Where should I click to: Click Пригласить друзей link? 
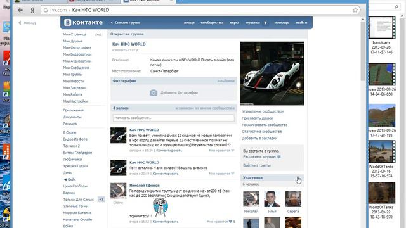(258, 118)
